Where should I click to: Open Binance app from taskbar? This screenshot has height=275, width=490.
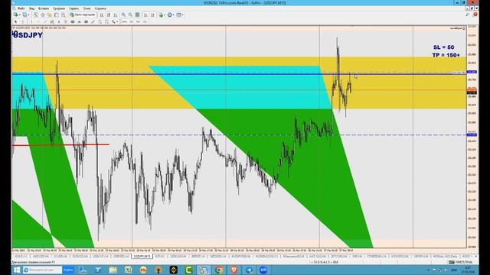173,270
